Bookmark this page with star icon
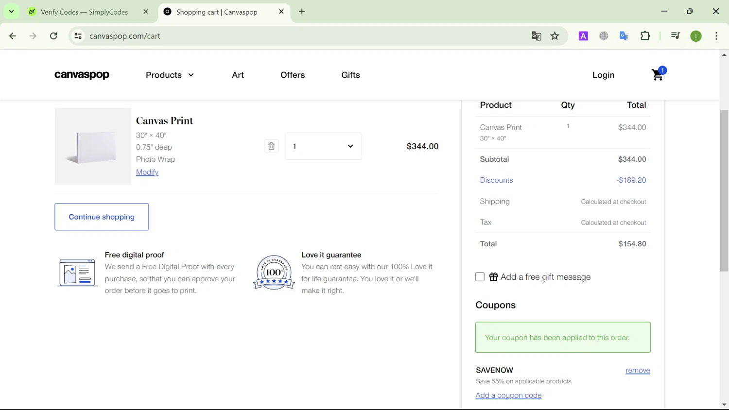The image size is (729, 410). [x=555, y=36]
